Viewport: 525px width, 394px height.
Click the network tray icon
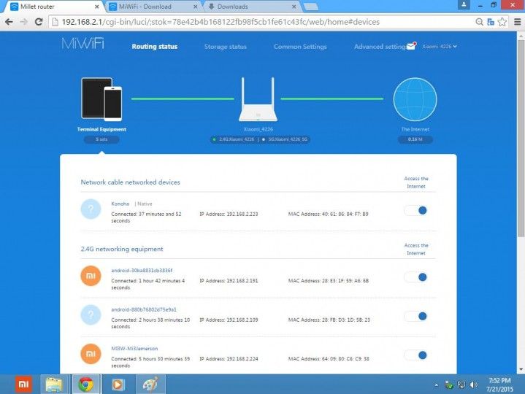point(461,385)
